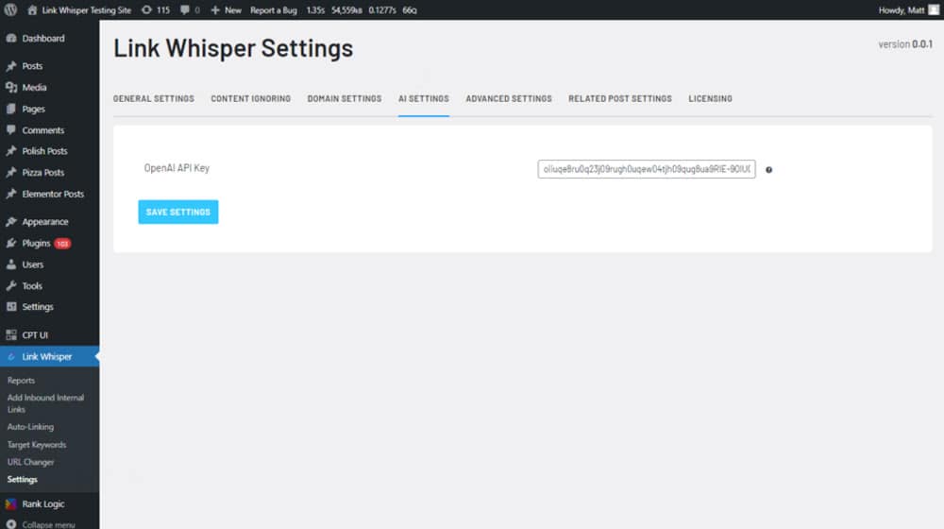Open URL Changer submenu item
944x529 pixels.
point(31,462)
